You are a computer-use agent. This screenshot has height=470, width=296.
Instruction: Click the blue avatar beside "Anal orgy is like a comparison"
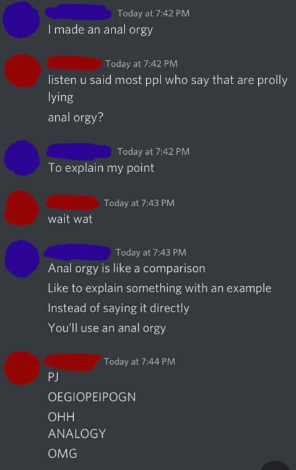pos(22,259)
